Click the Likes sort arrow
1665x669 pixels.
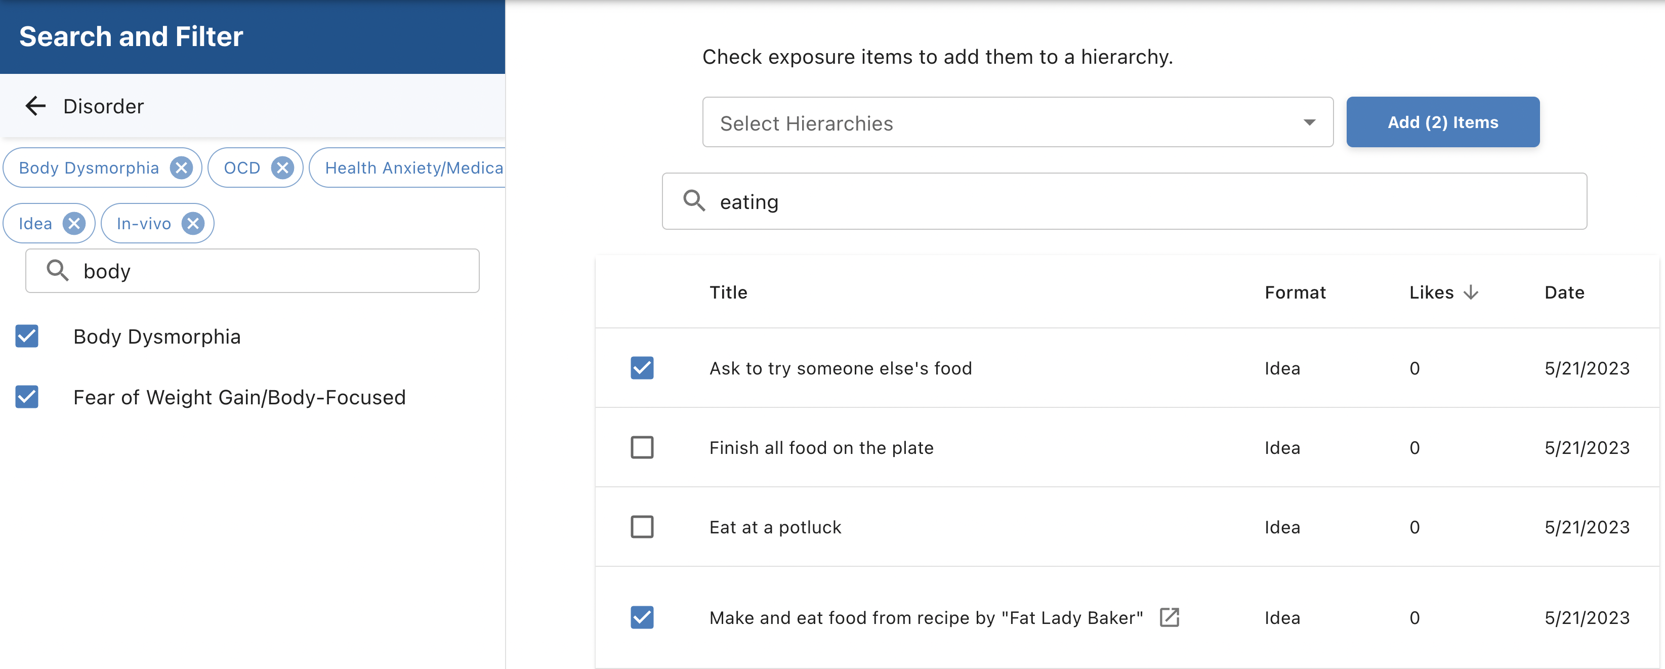click(x=1471, y=292)
